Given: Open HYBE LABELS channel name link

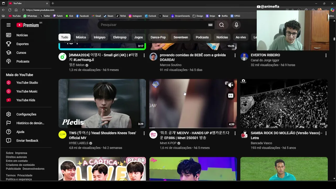Looking at the screenshot, I should click(79, 143).
